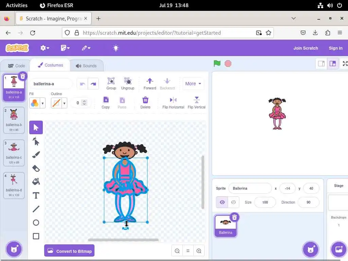The image size is (348, 261).
Task: Click the Ungroup icon
Action: click(x=128, y=84)
